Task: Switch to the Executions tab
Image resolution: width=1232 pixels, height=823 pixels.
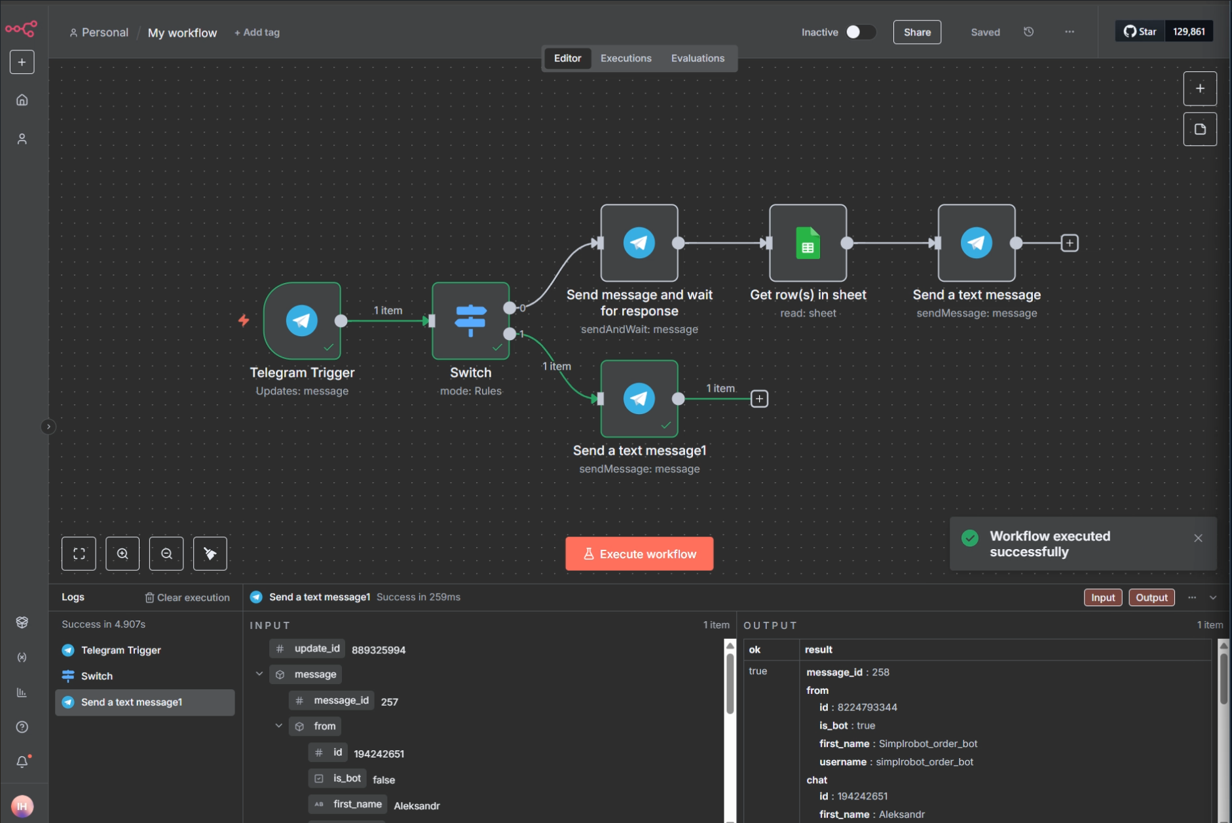Action: pyautogui.click(x=625, y=58)
